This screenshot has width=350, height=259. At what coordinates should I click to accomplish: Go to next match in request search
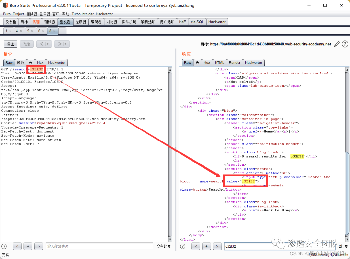[x=39, y=246]
